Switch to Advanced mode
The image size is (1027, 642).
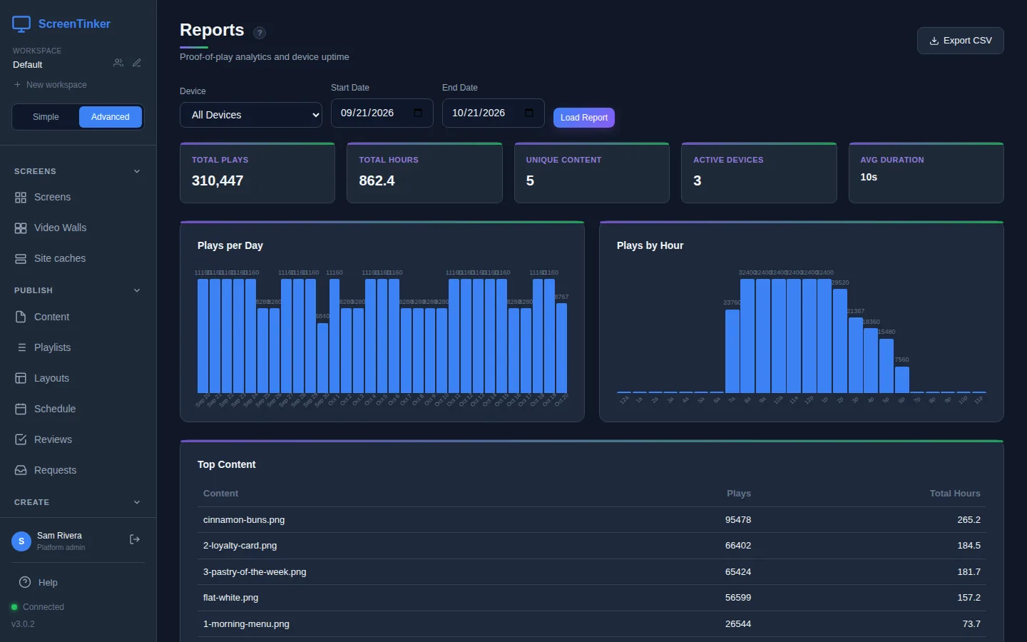coord(111,117)
